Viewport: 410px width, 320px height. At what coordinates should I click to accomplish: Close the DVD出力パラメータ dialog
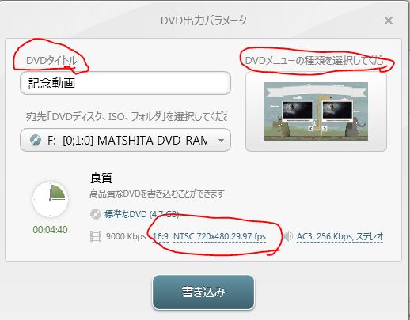point(389,21)
